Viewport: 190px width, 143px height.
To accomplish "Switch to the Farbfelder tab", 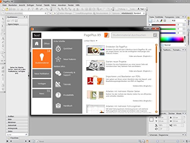I will [159, 17].
